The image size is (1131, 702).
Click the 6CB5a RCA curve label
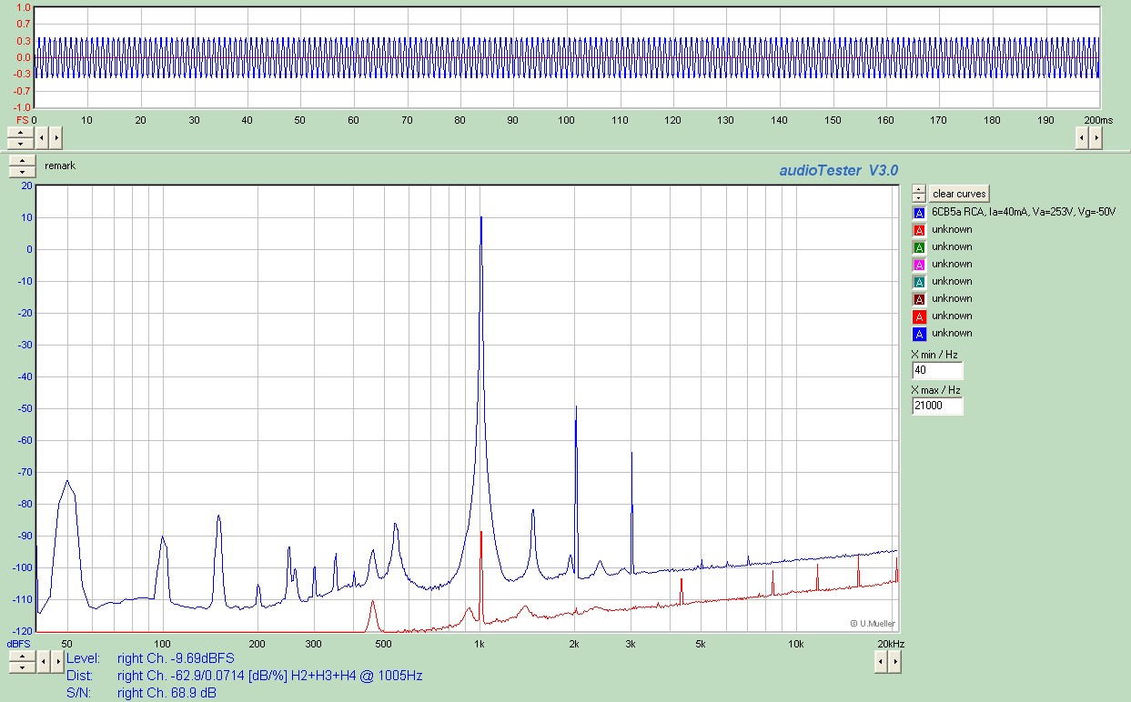[1024, 212]
